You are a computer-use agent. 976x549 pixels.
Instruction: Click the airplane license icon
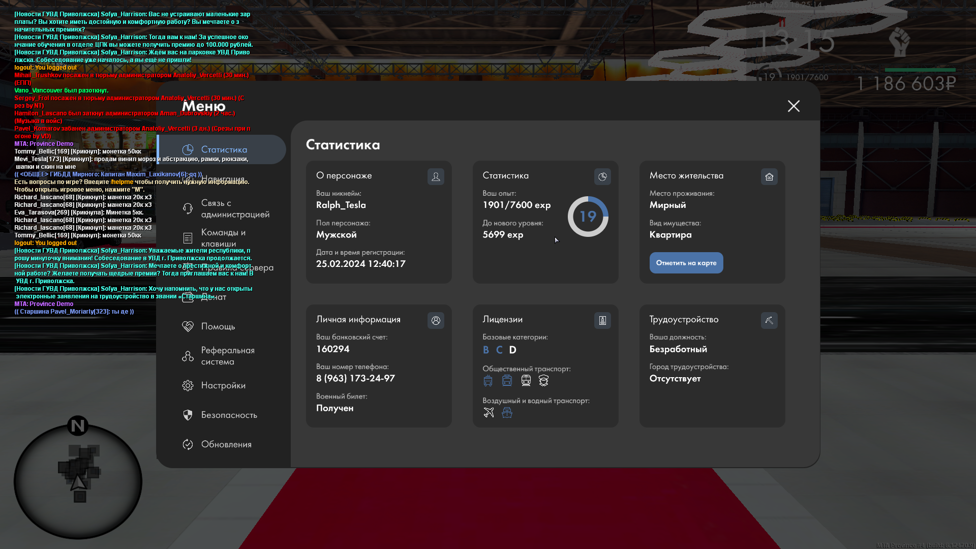[x=489, y=412]
